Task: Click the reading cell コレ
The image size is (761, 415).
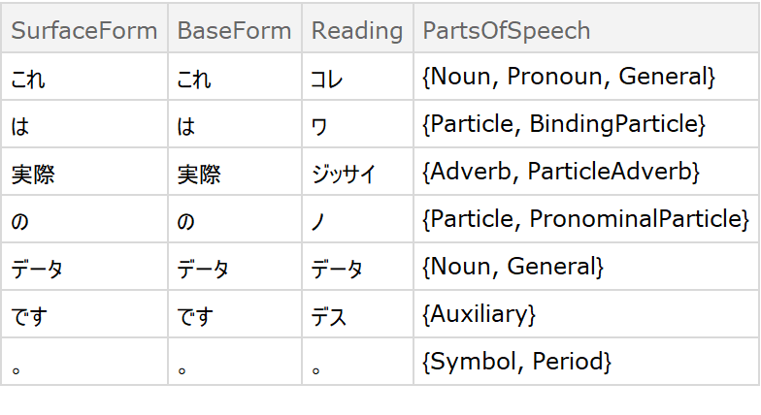Action: pyautogui.click(x=328, y=78)
